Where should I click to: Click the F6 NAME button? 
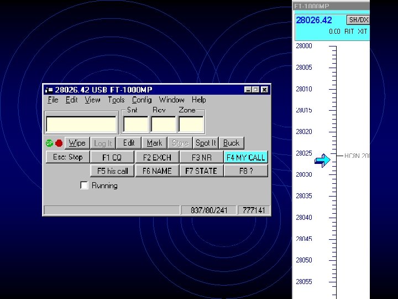157,171
